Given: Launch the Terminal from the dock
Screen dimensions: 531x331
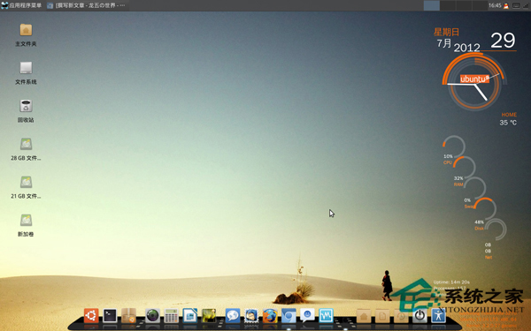Looking at the screenshot, I should (x=110, y=315).
